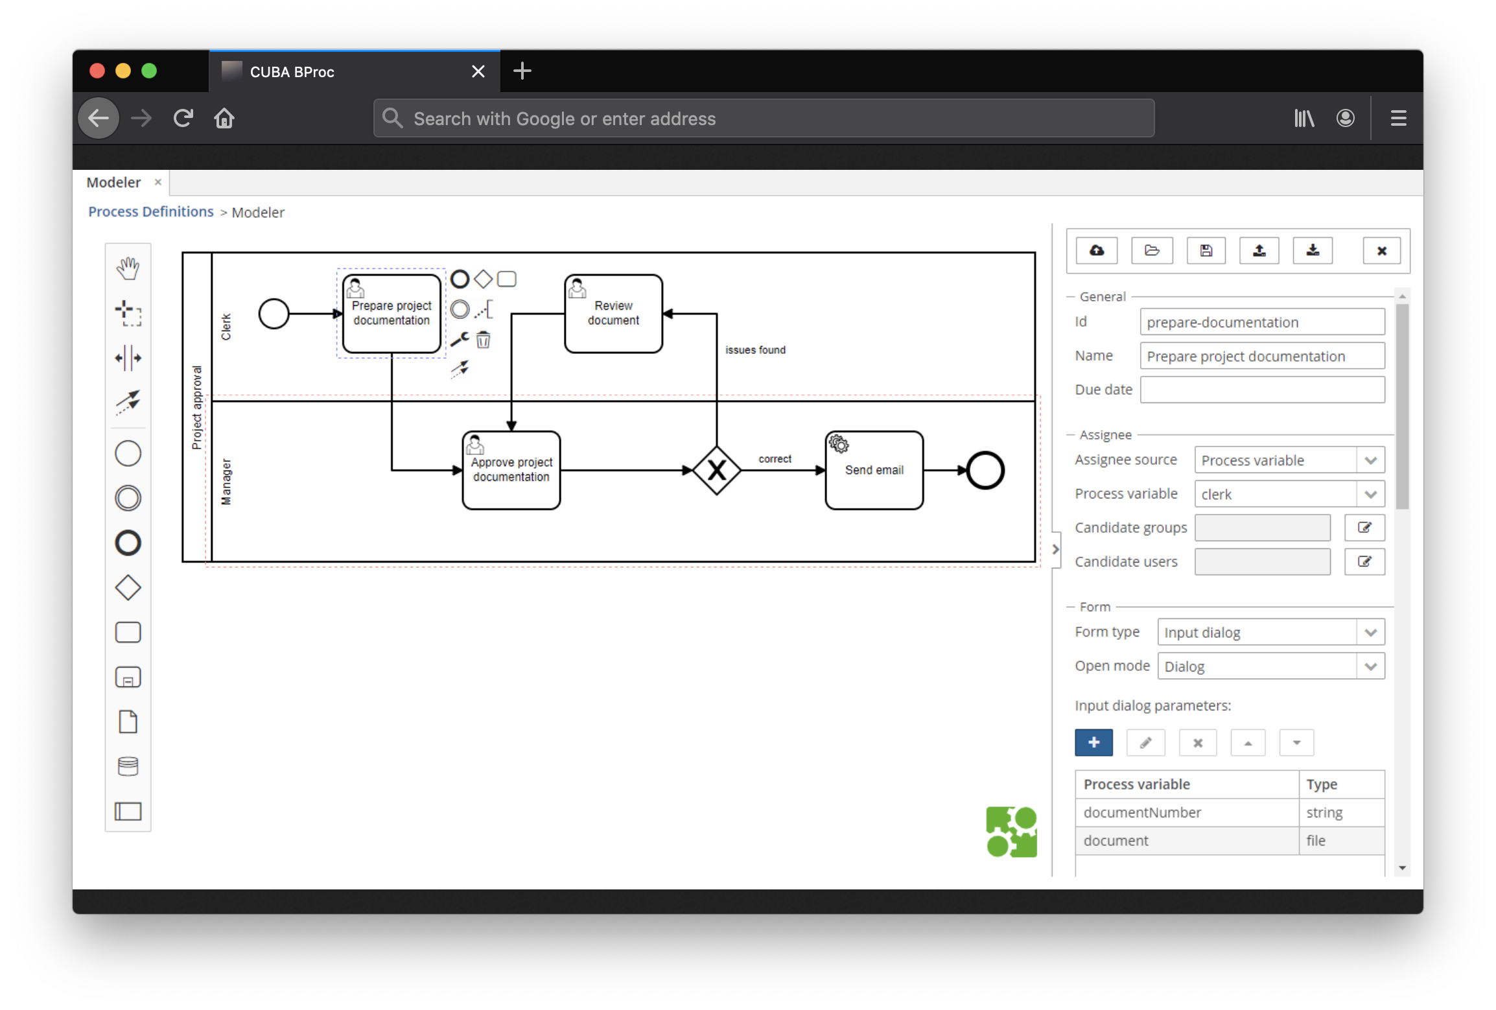Open a new browser tab
This screenshot has width=1496, height=1010.
click(522, 71)
